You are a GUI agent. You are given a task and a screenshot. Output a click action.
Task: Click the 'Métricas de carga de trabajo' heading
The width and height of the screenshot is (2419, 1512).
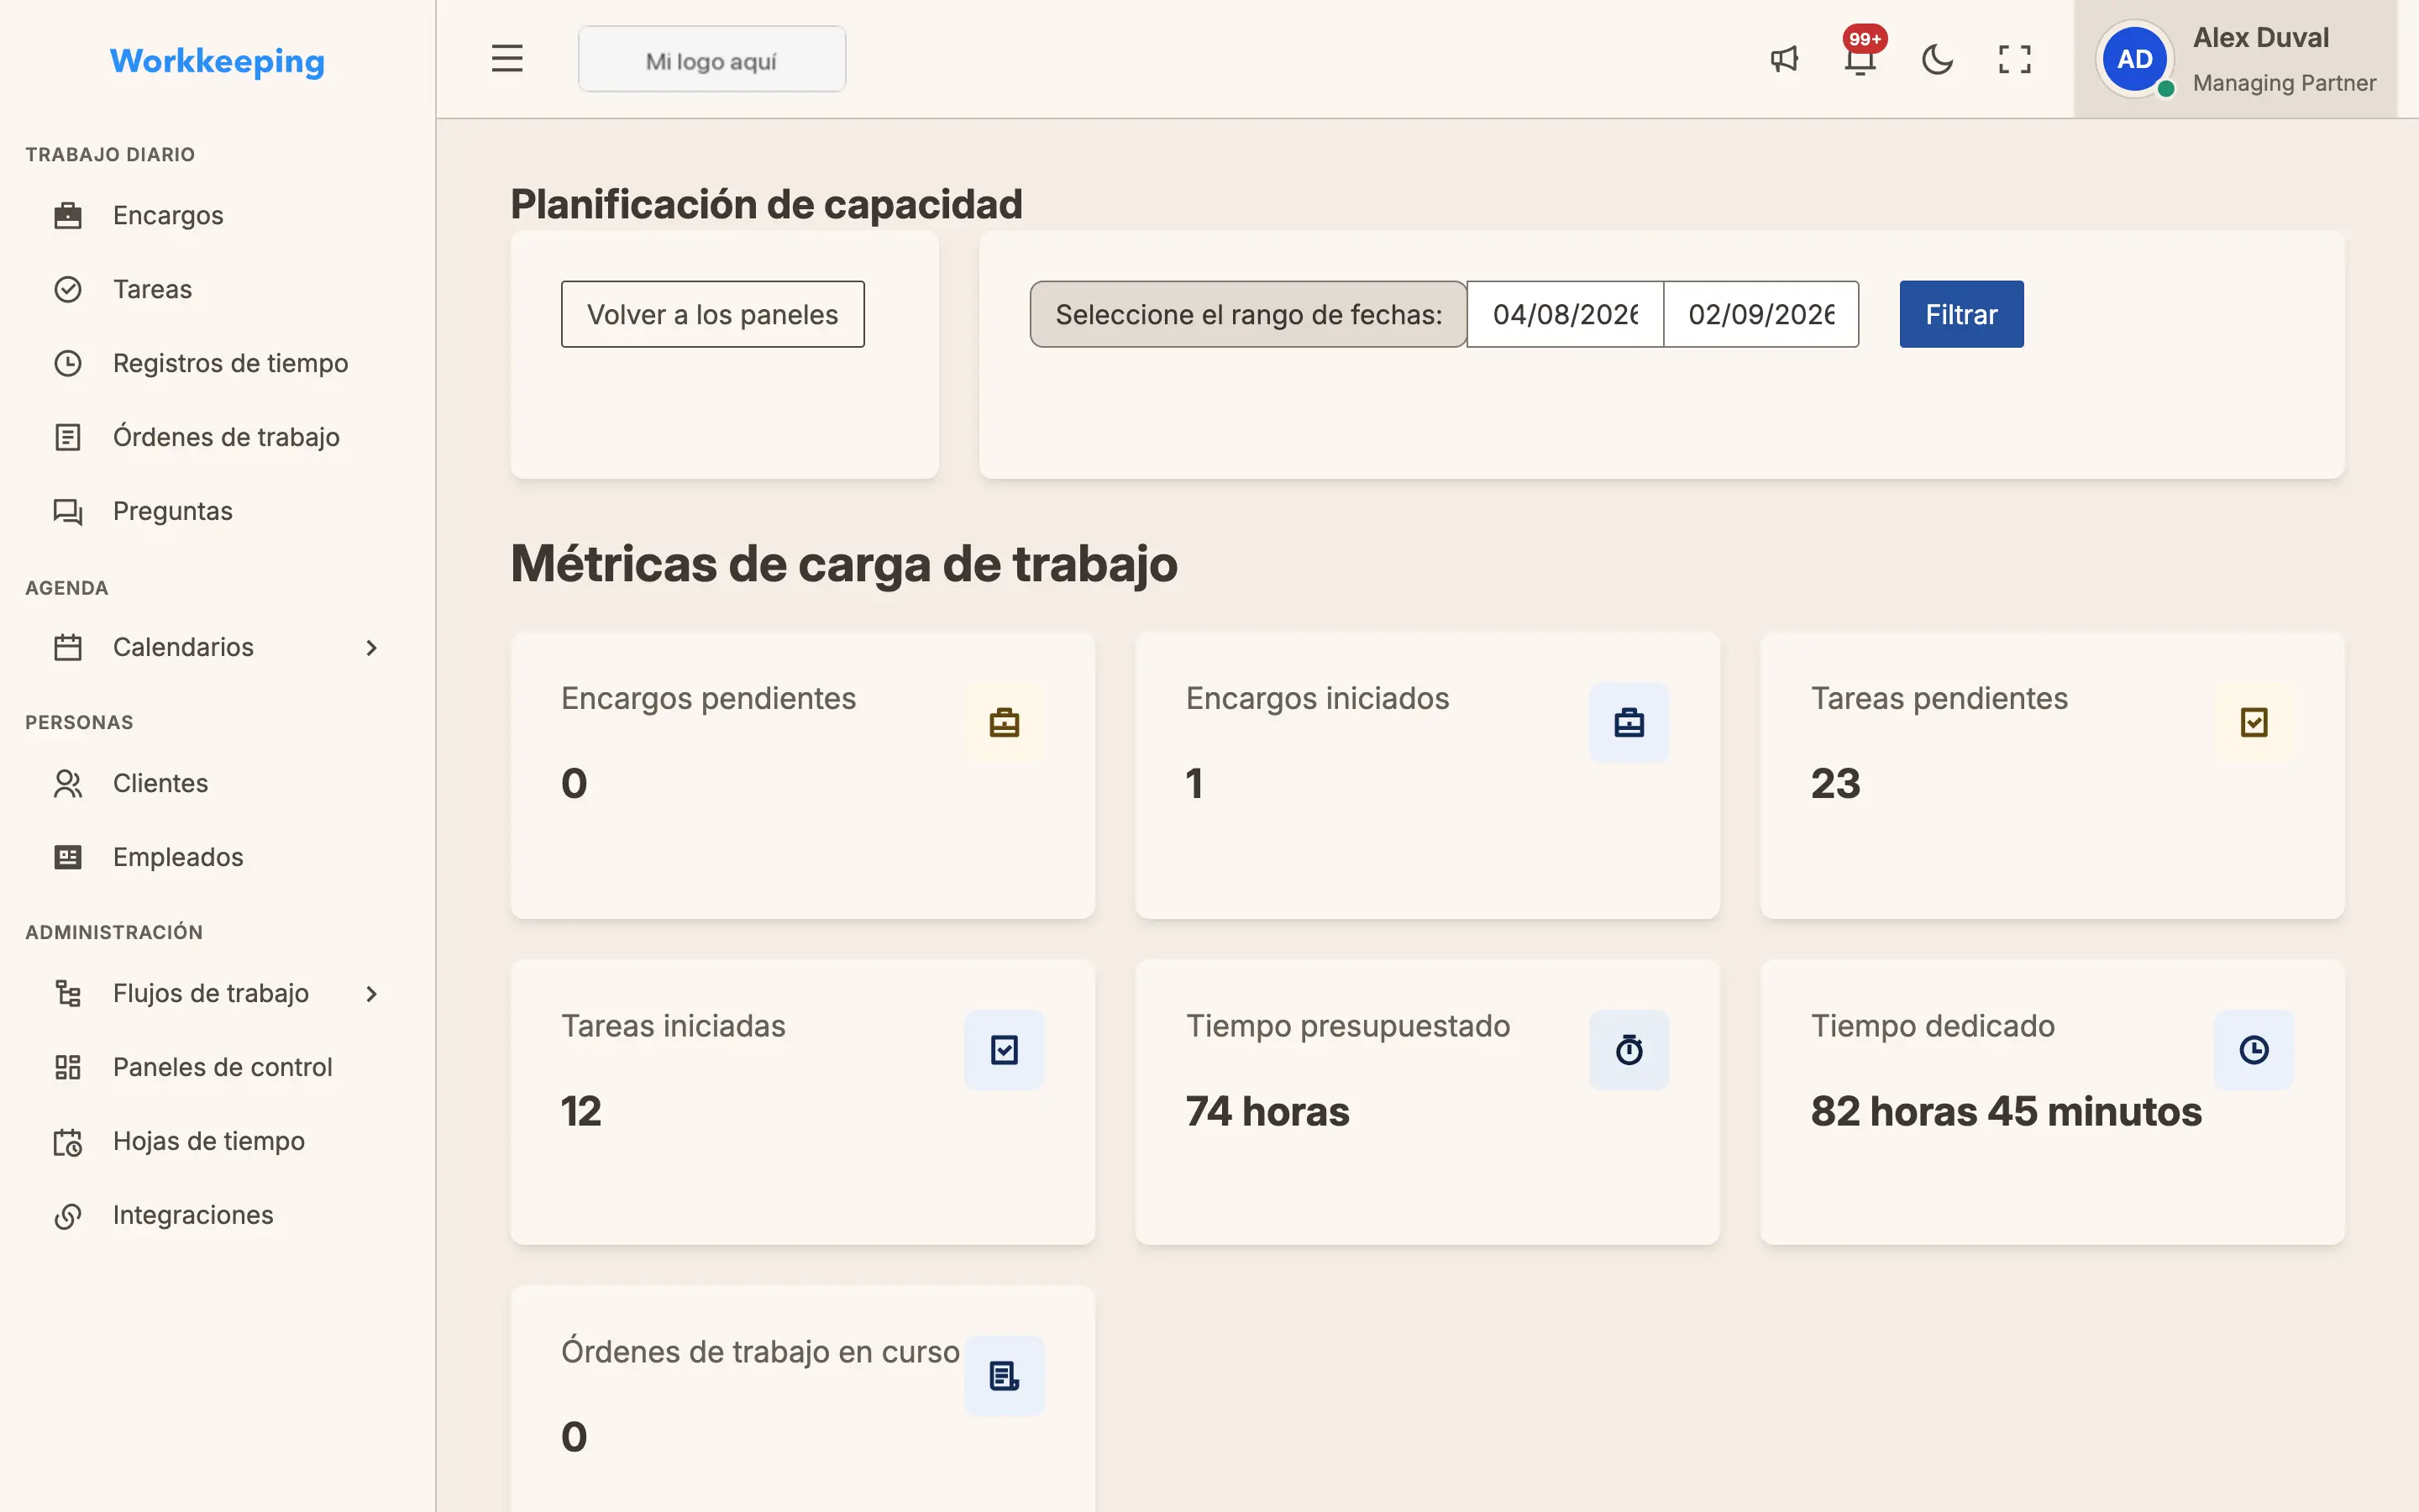(x=843, y=564)
